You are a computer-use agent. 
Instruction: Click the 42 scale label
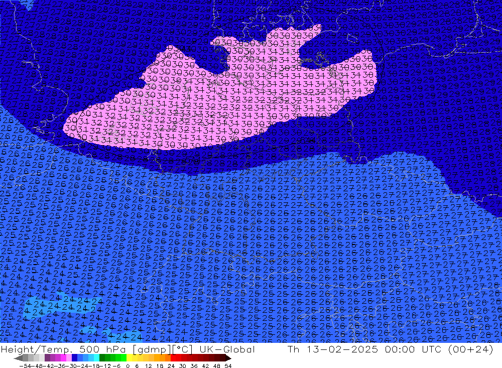(x=205, y=366)
